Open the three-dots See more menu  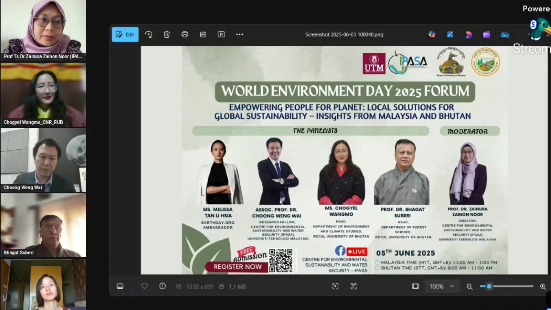tap(240, 34)
